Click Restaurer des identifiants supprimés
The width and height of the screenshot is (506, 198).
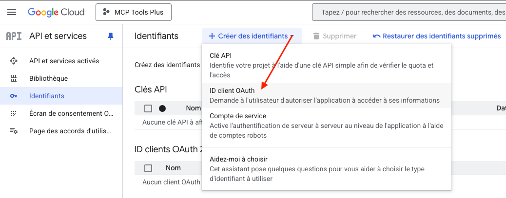pyautogui.click(x=437, y=36)
